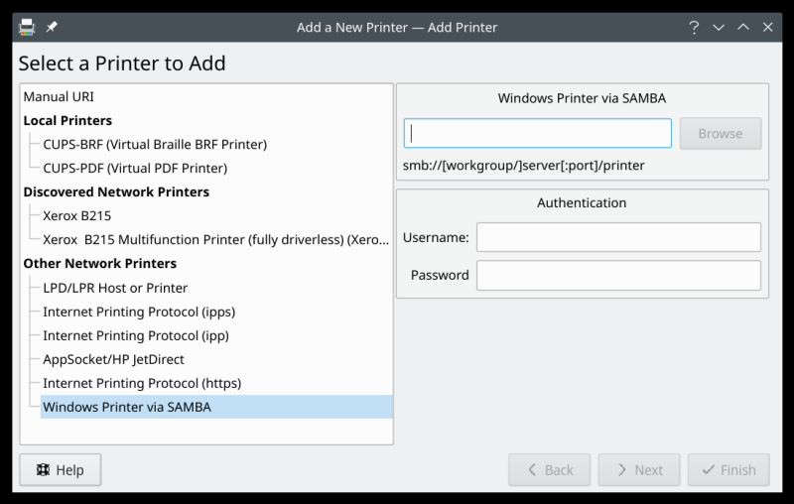Click the printer icon in the title bar
The height and width of the screenshot is (504, 794).
[27, 27]
